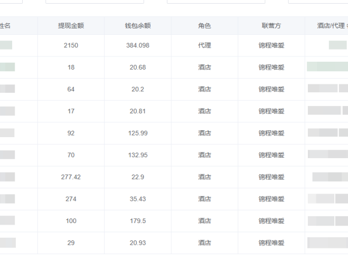The height and width of the screenshot is (261, 348).
Task: Select the withdrawal amount 277.42 cell
Action: coord(71,177)
